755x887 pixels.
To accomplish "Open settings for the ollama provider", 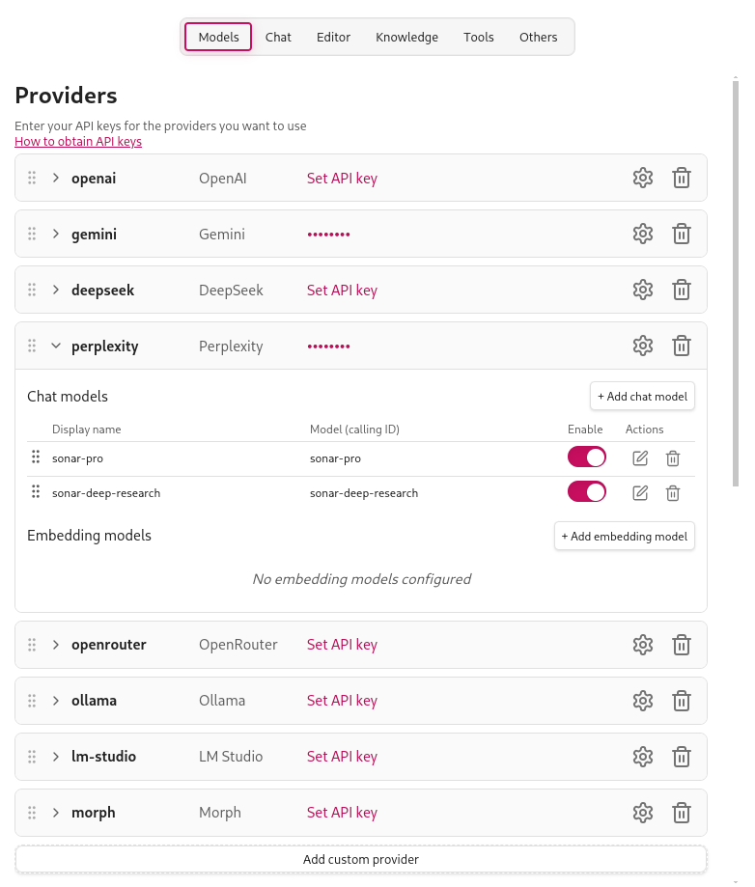I will pos(642,701).
